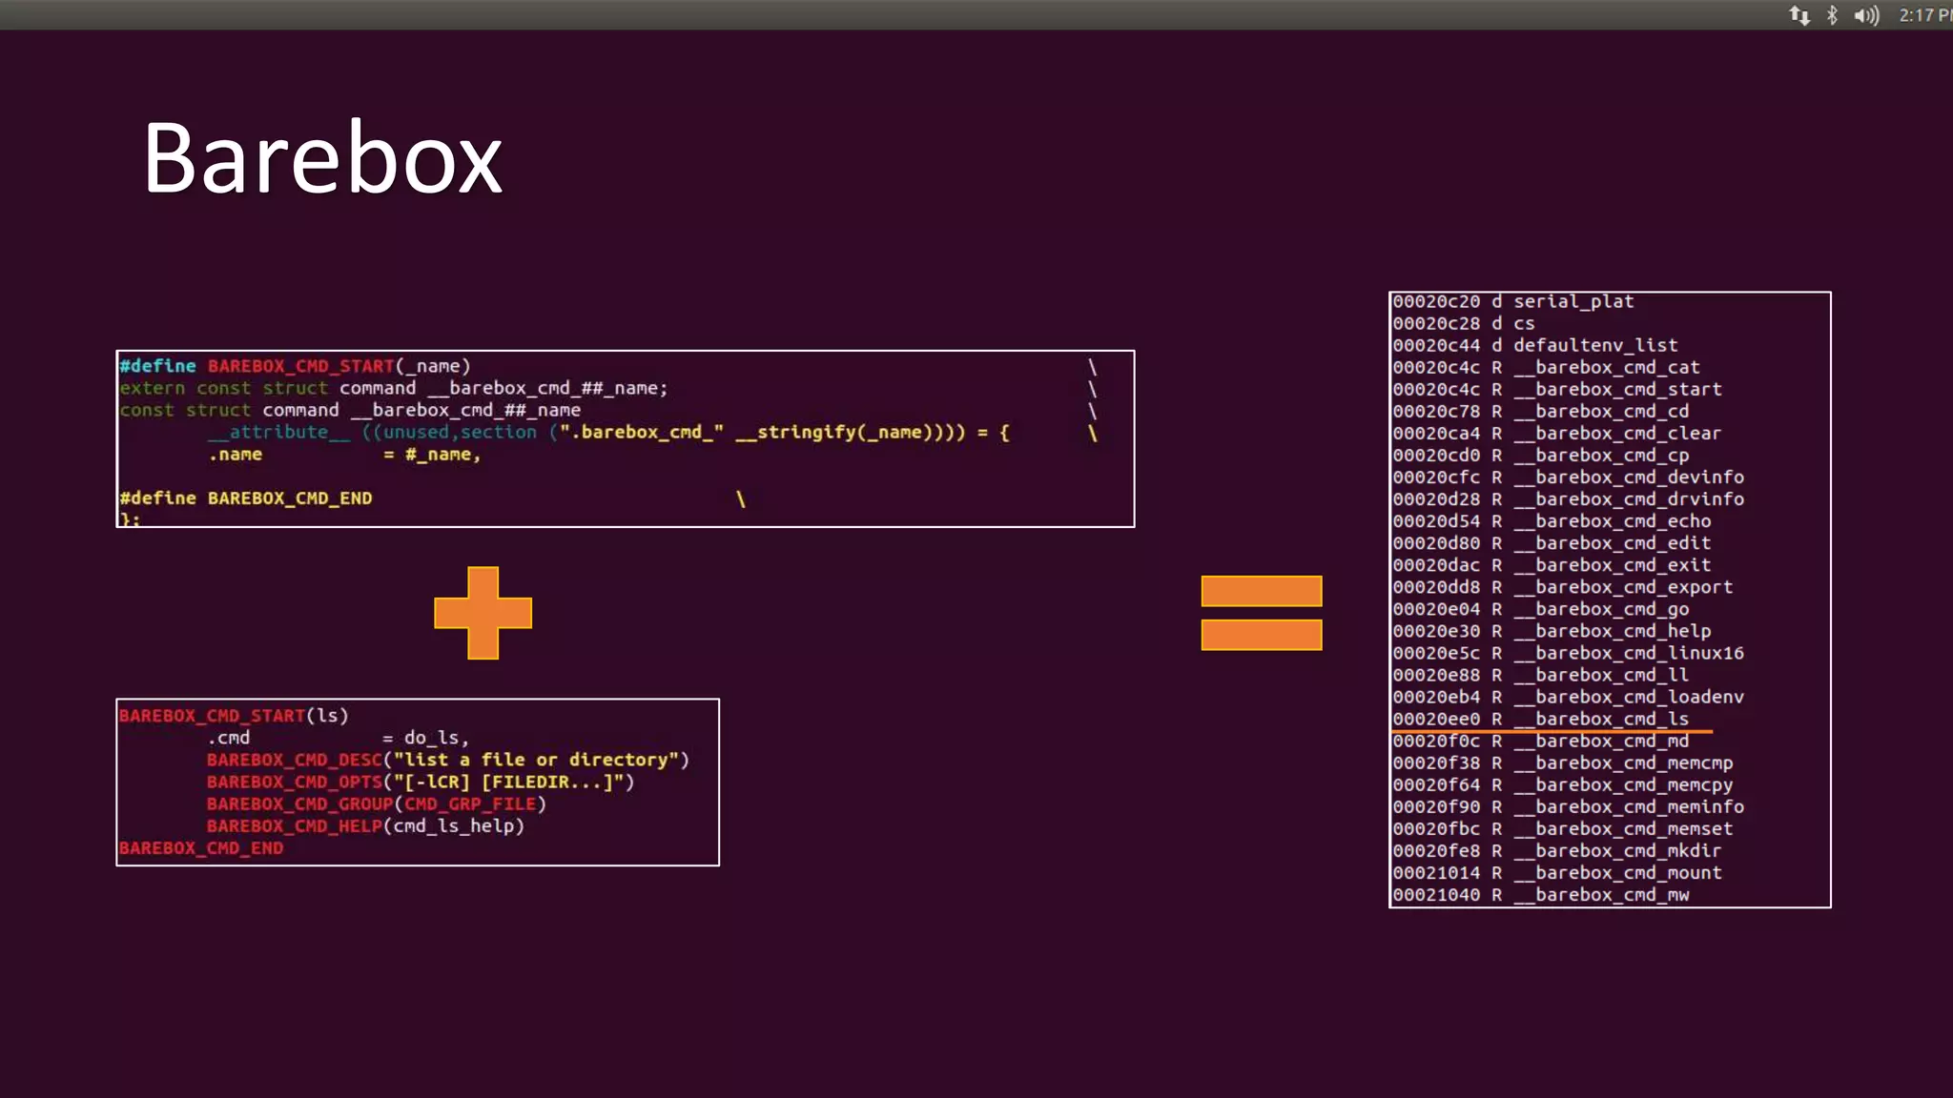Image resolution: width=1953 pixels, height=1098 pixels.
Task: Click the '__barebox_cmd_mw' row
Action: click(1541, 895)
